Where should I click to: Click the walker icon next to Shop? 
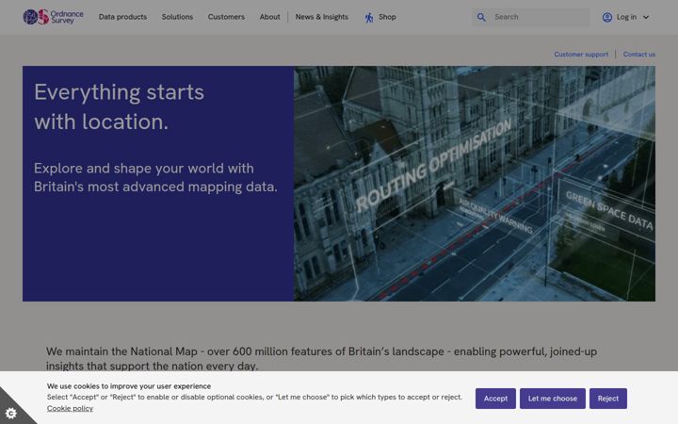pyautogui.click(x=369, y=17)
